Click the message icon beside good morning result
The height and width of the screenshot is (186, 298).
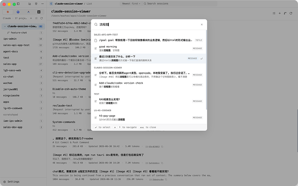[x=95, y=48]
